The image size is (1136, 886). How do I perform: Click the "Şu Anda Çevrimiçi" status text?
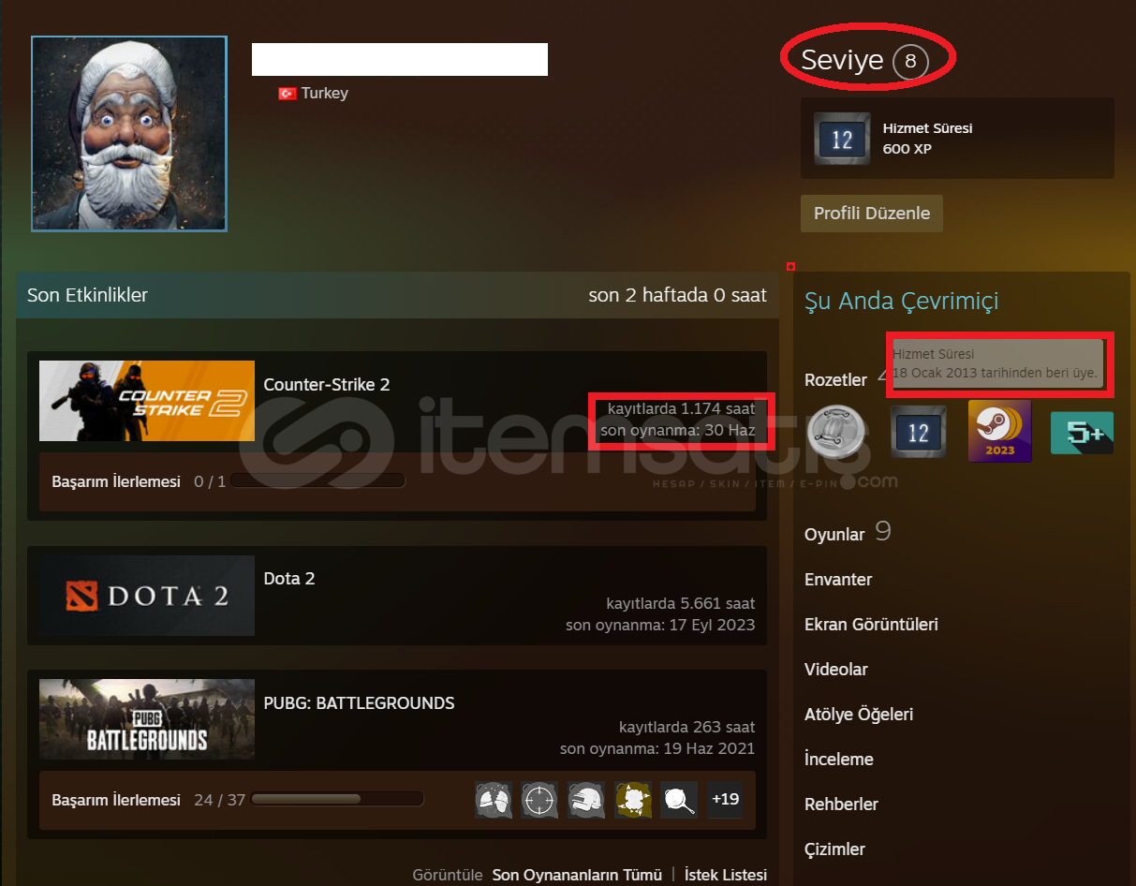pos(902,301)
